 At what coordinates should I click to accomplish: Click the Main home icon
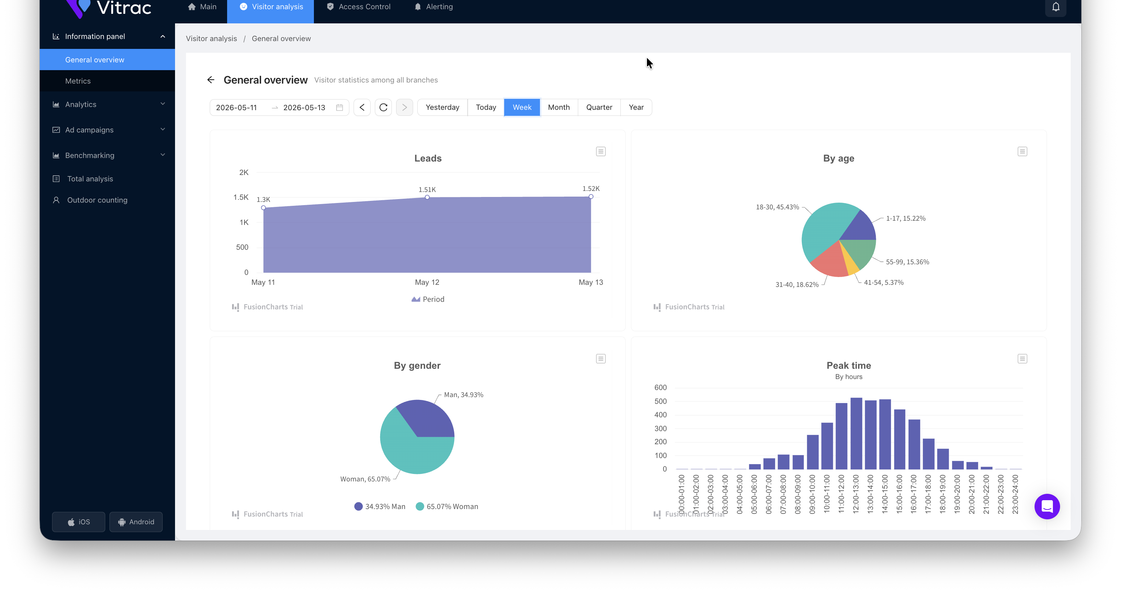[x=191, y=7]
